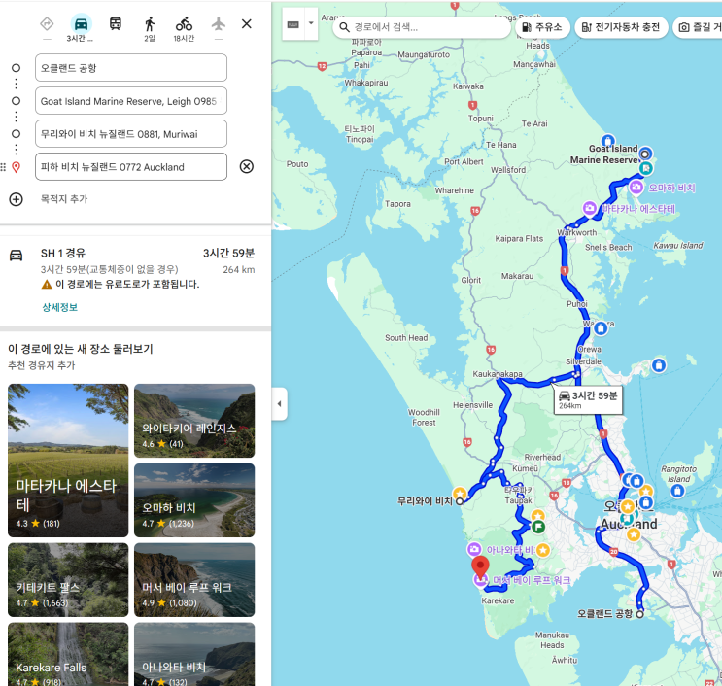
Task: Open the 머서 베이 루프 워크 card
Action: click(x=194, y=580)
